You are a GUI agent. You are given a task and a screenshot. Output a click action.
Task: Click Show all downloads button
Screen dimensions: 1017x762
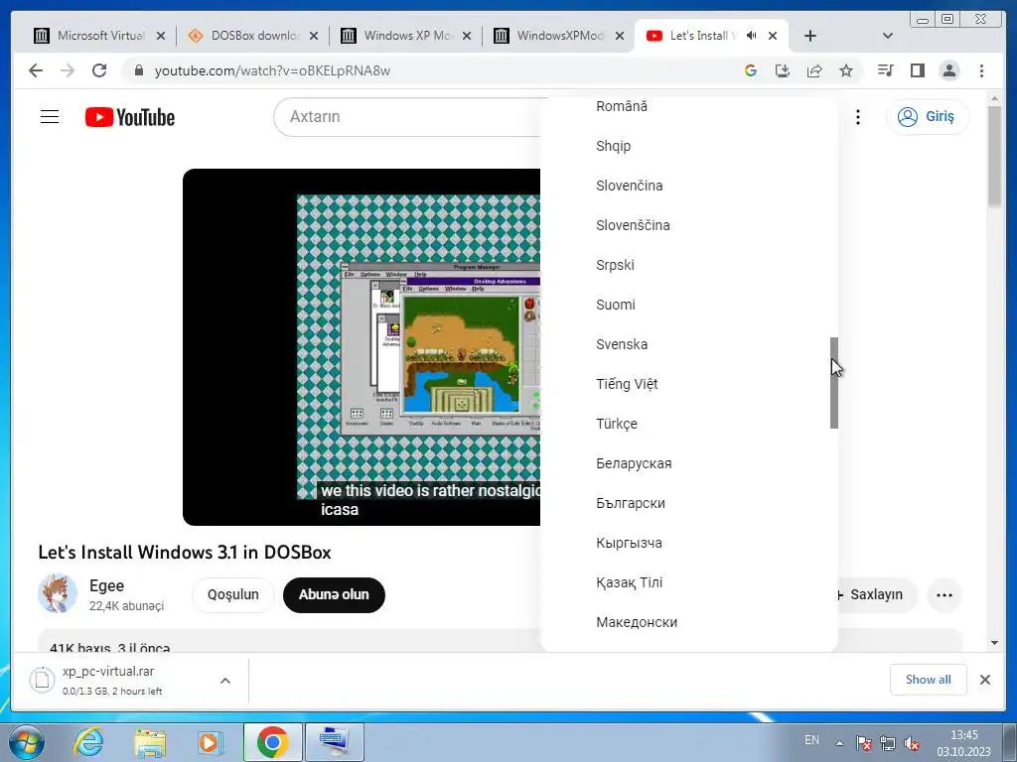929,680
